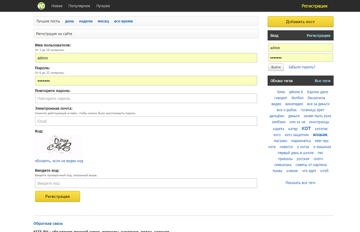360x232 pixels.
Task: Focus the Введите код input field
Action: pos(146,183)
